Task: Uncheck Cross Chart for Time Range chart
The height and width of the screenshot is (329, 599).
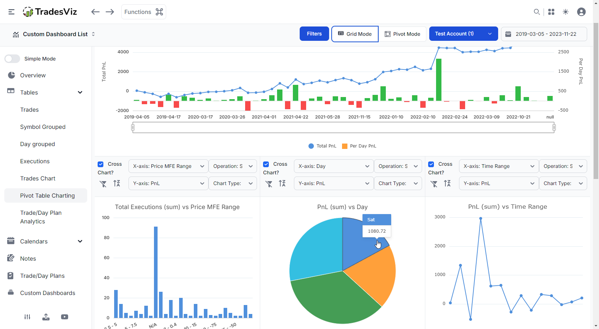Action: click(x=431, y=164)
